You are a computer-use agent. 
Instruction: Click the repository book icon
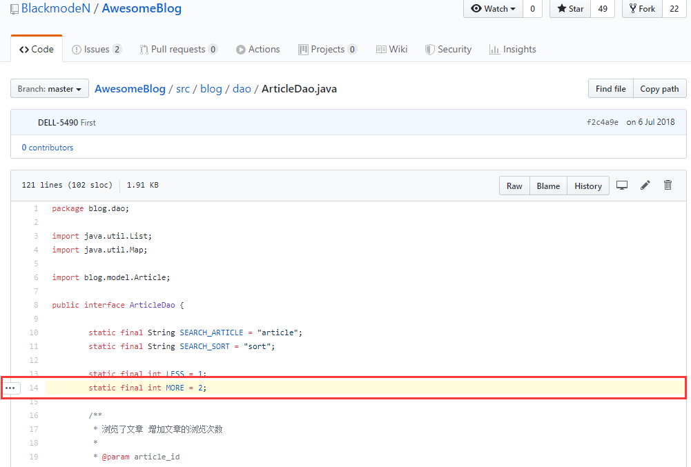[14, 9]
